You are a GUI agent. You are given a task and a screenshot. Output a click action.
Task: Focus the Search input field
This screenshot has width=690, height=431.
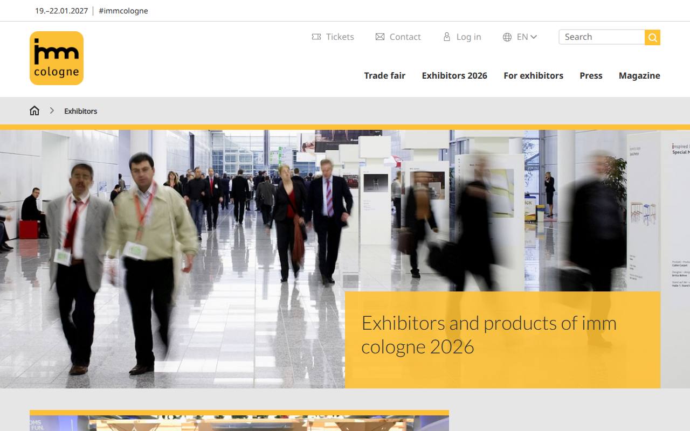pos(602,37)
